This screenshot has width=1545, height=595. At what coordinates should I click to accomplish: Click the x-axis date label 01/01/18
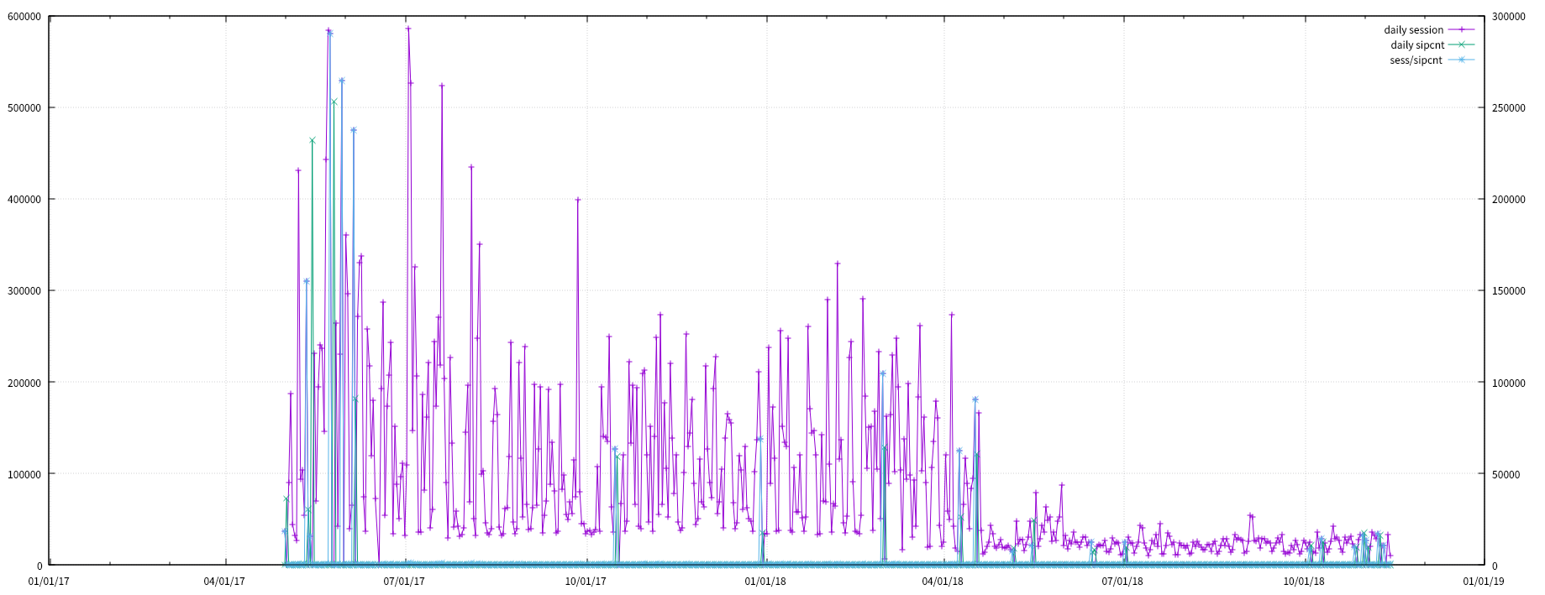(x=765, y=581)
